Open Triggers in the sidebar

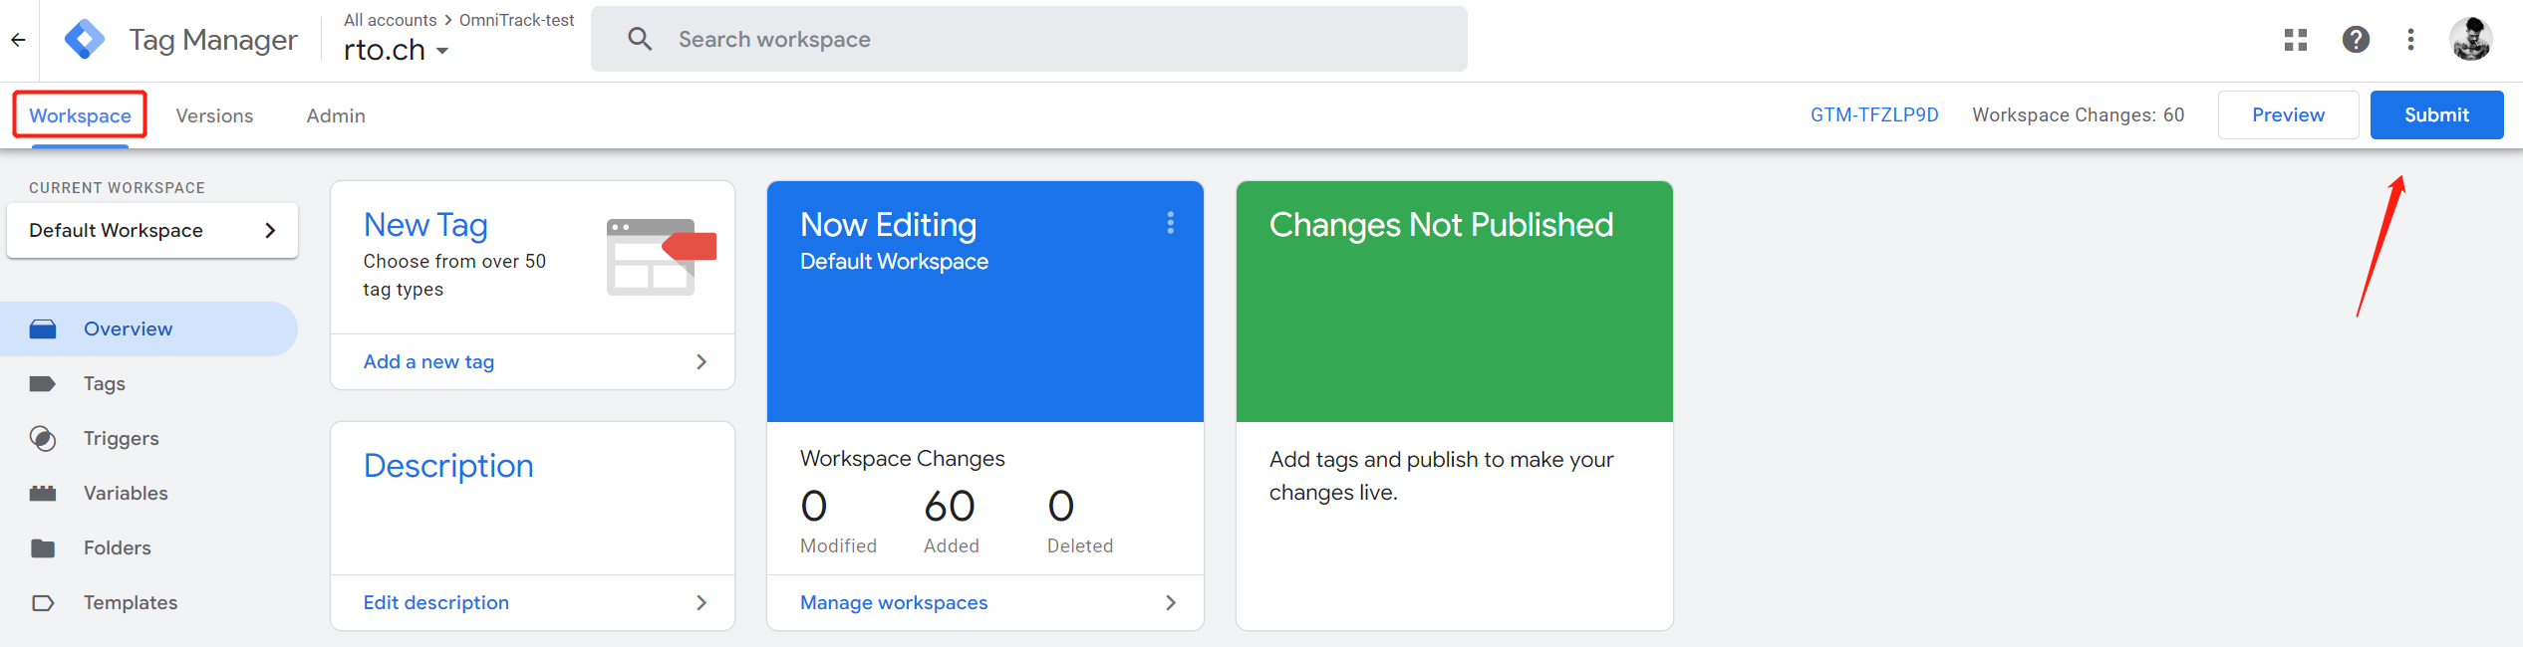148,439
